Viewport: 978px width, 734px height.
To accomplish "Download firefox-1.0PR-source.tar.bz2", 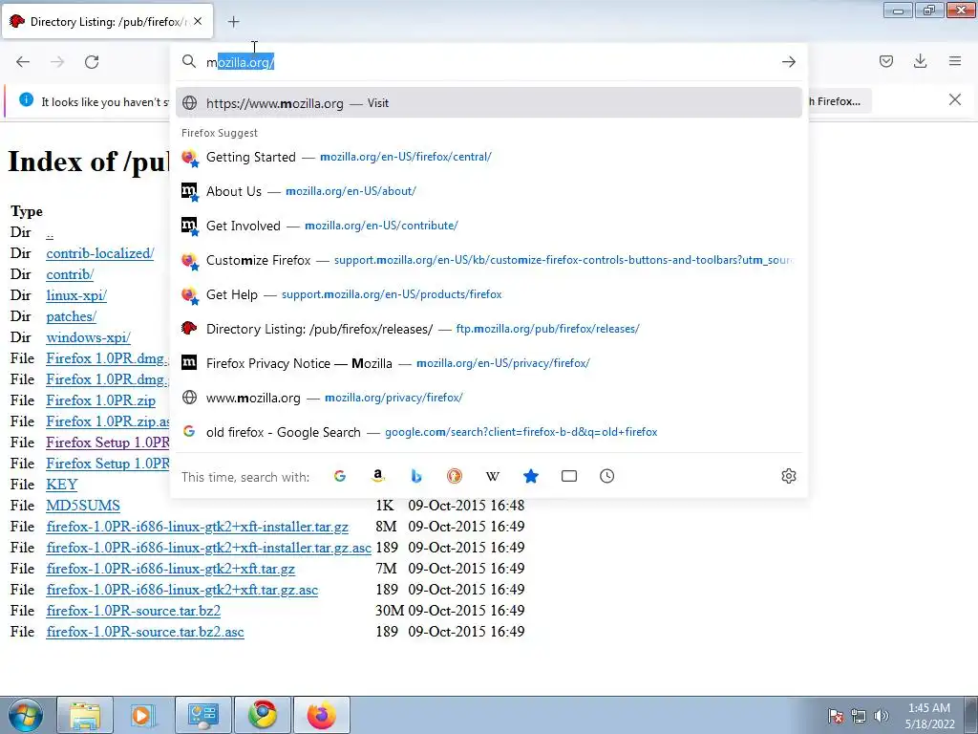I will [x=134, y=611].
